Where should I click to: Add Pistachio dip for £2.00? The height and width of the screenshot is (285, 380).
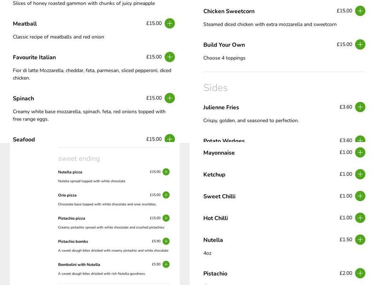pos(360,274)
